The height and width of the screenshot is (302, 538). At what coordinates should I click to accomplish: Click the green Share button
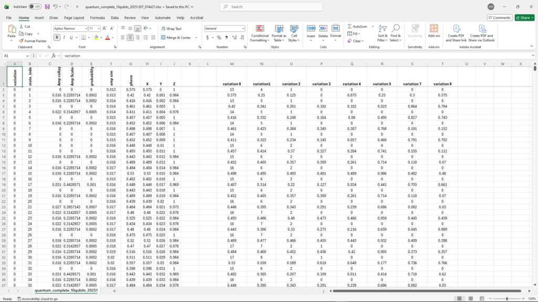pos(524,17)
